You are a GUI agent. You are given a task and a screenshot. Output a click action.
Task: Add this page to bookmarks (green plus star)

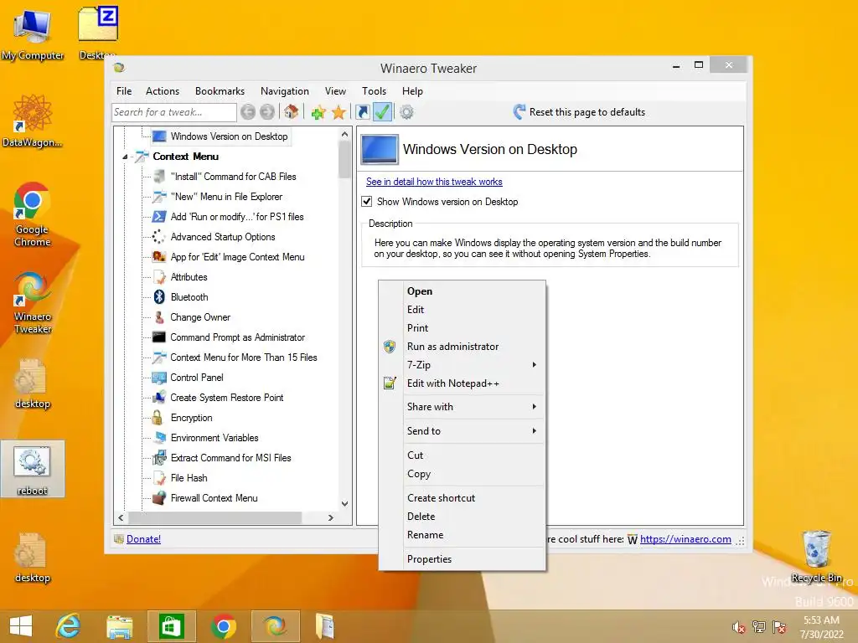click(318, 113)
